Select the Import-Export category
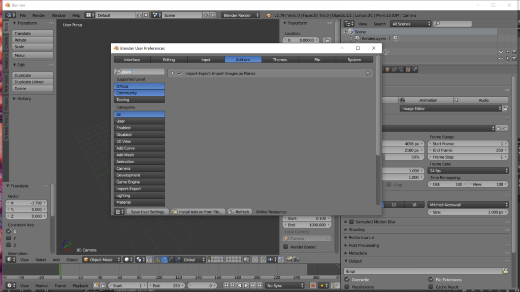This screenshot has height=292, width=520. [x=139, y=189]
